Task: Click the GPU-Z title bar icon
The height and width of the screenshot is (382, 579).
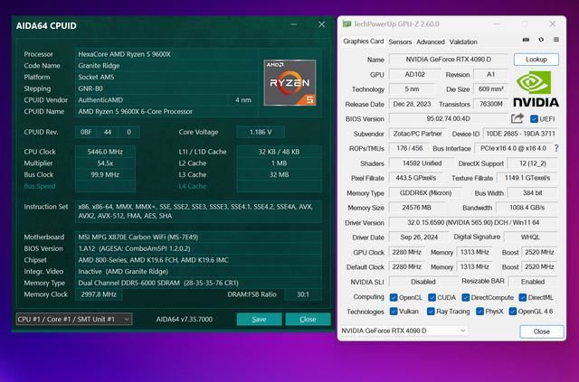Action: tap(346, 24)
